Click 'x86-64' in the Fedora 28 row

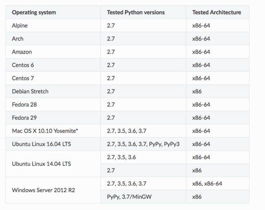201,105
